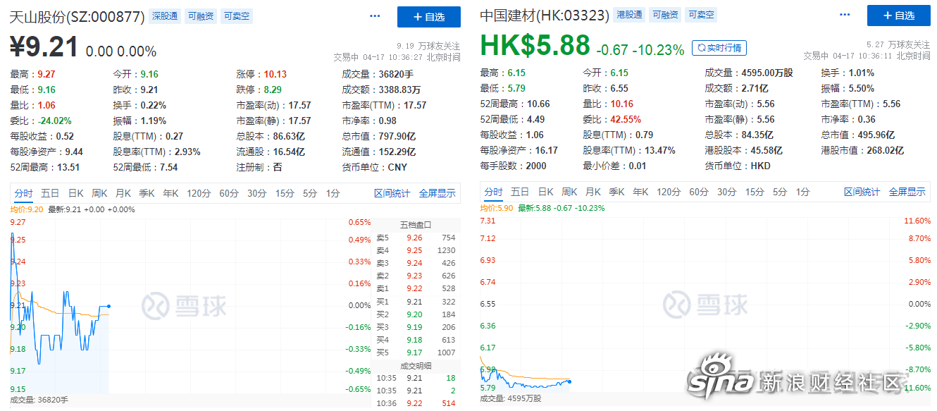Click the 深股通 tag beside 天山股份
The width and height of the screenshot is (937, 411).
pyautogui.click(x=165, y=16)
